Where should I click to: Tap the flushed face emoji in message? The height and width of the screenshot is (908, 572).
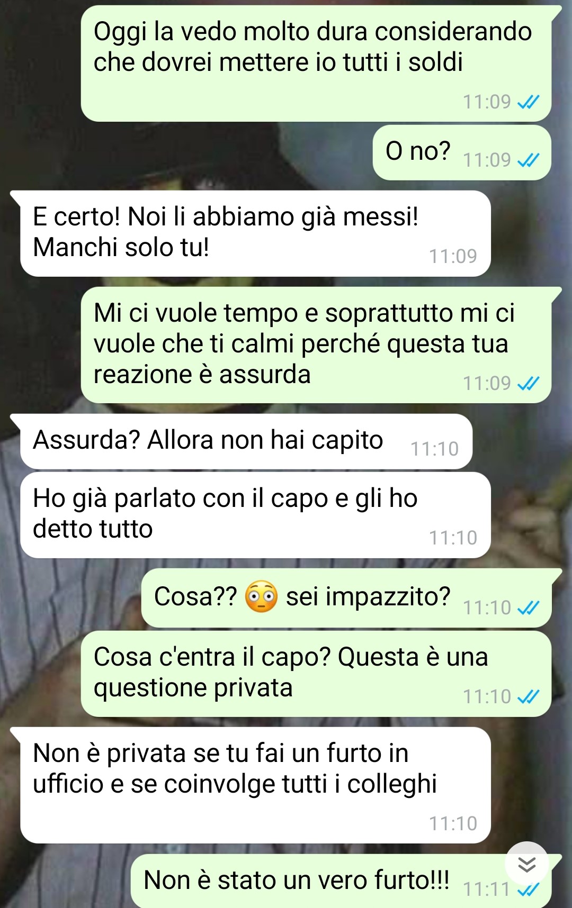[261, 597]
